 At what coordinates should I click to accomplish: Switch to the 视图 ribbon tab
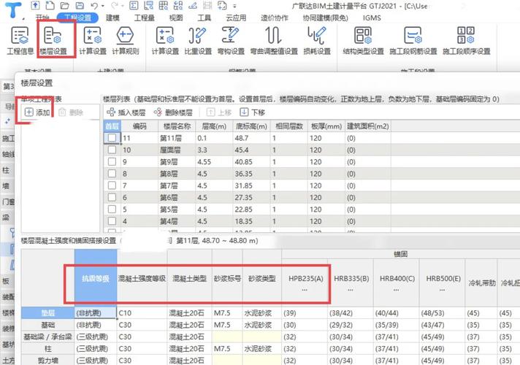click(x=176, y=18)
